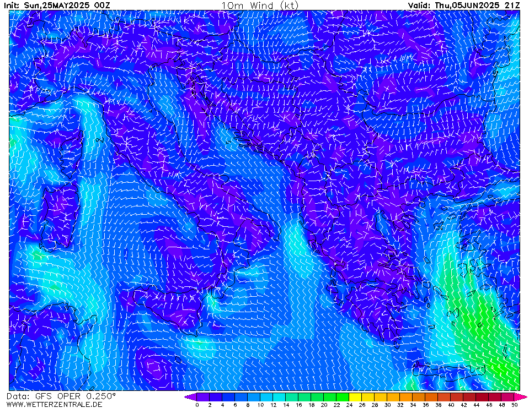Select the dark red swatch between 42 and 44 kt
This screenshot has height=408, width=529.
pos(470,397)
